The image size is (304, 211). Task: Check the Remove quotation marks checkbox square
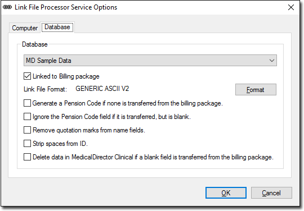27,130
